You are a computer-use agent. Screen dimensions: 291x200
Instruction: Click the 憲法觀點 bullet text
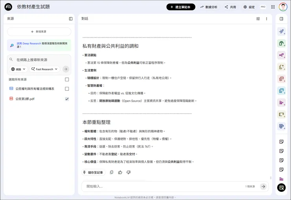pos(90,55)
